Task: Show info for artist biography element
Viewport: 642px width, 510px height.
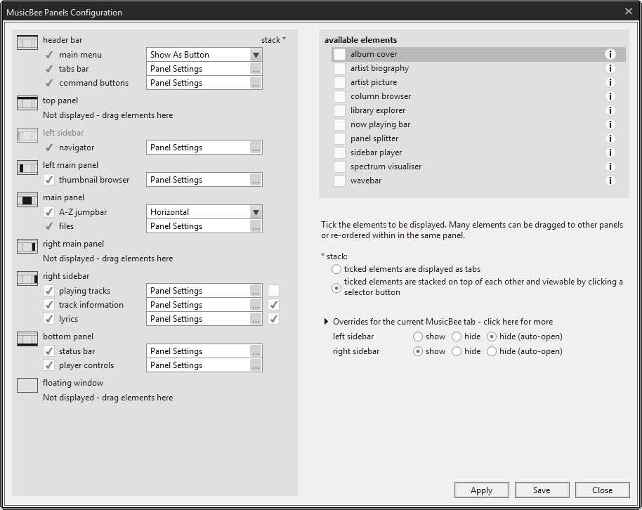Action: pyautogui.click(x=610, y=68)
